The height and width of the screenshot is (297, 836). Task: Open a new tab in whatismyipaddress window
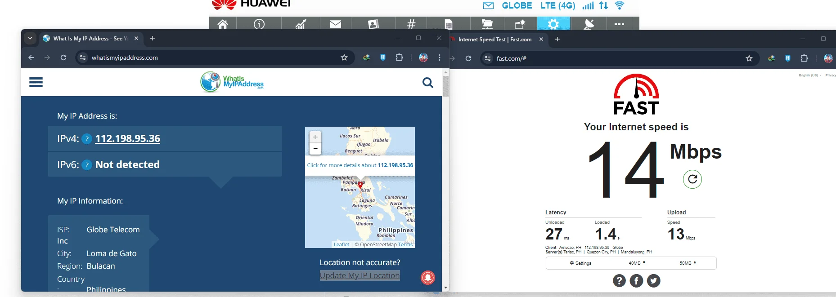pos(153,38)
